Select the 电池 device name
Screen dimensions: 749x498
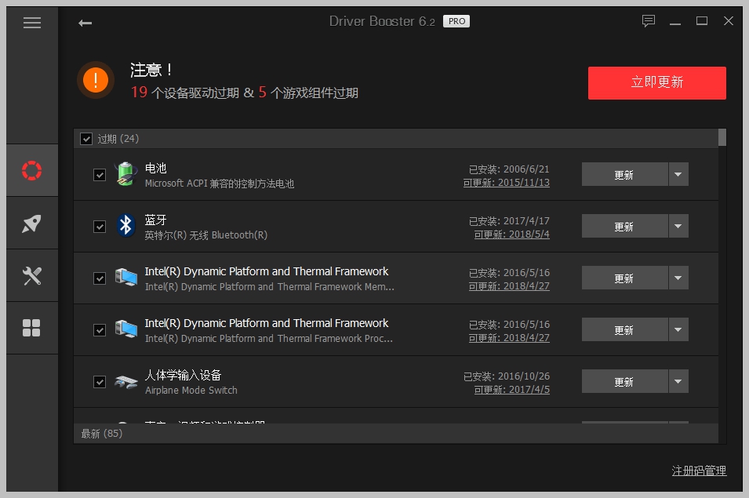coord(156,168)
